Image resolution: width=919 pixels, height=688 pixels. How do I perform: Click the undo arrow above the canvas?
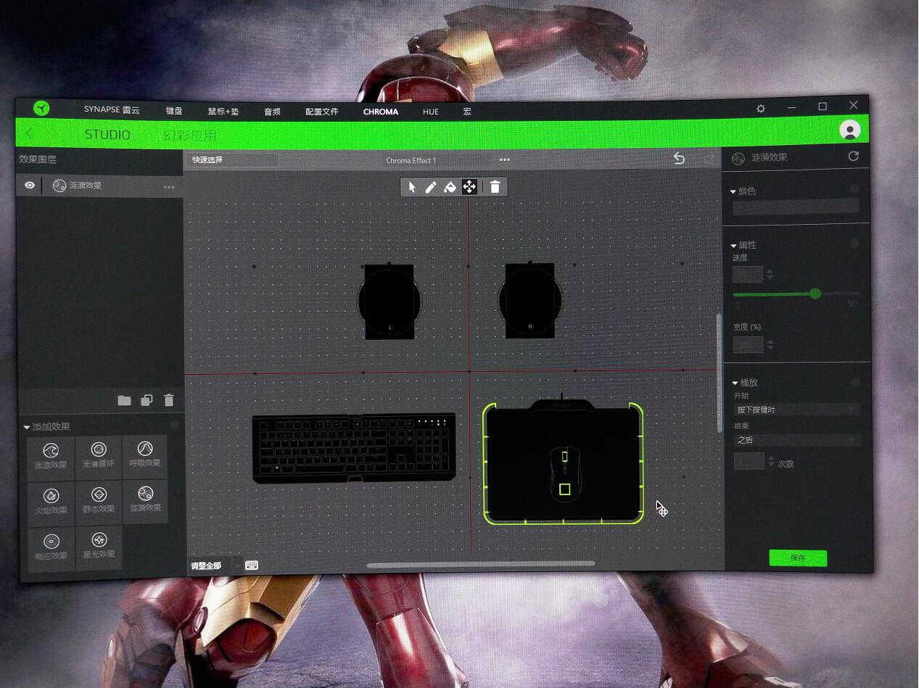[x=679, y=158]
